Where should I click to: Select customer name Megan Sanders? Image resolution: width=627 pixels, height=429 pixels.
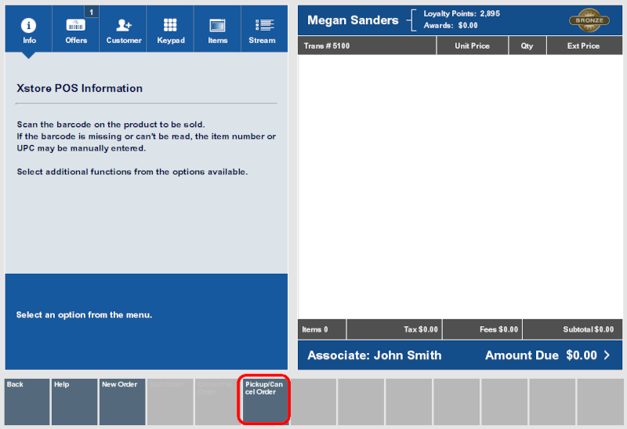(x=353, y=20)
